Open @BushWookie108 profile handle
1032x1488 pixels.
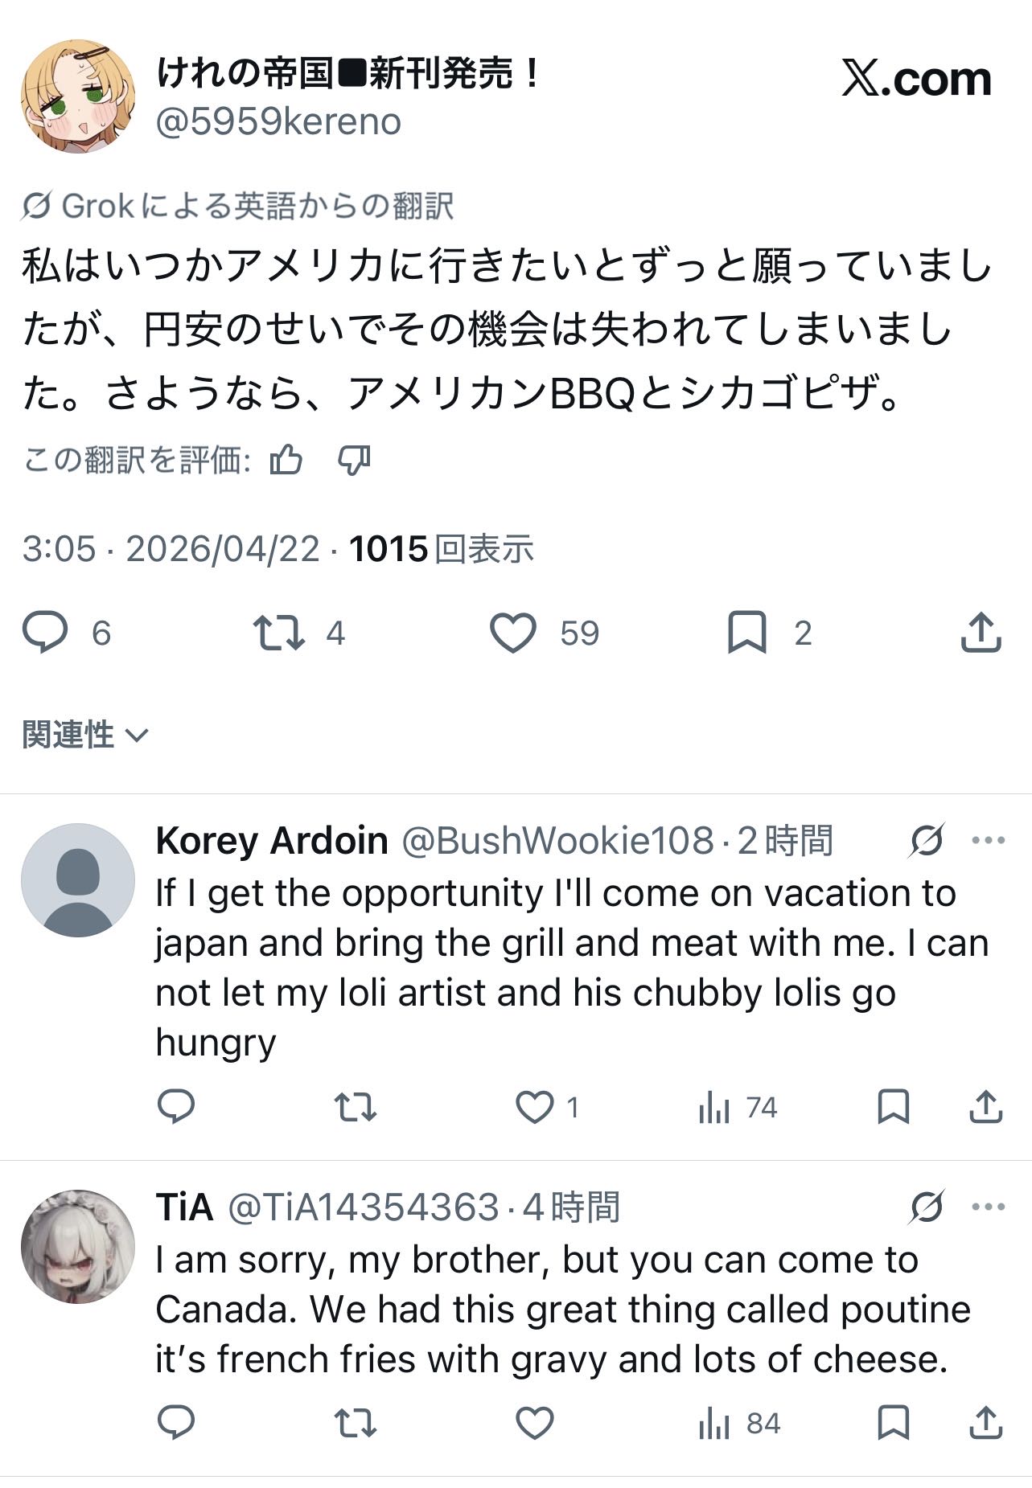coord(557,841)
